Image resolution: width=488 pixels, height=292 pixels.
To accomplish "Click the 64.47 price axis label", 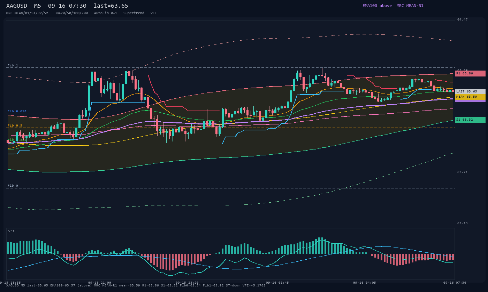I will coord(463,19).
